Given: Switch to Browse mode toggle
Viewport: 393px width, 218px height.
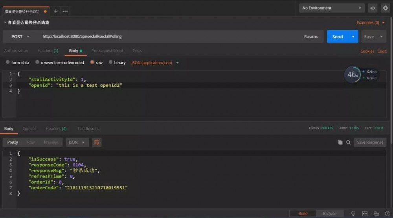Looking at the screenshot, I should pyautogui.click(x=329, y=213).
